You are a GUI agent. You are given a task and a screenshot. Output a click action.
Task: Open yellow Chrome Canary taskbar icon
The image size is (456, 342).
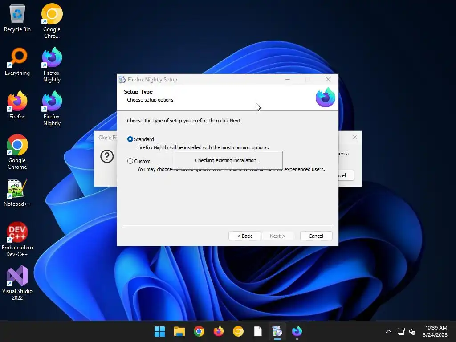238,331
